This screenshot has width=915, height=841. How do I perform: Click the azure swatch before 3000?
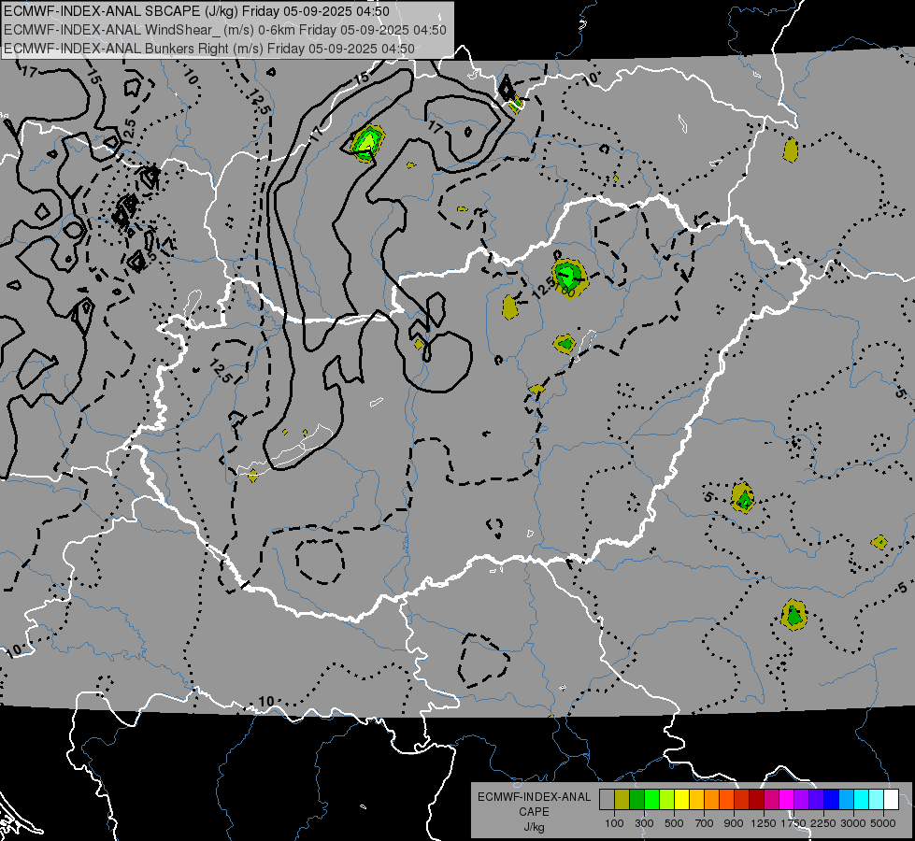tap(847, 800)
